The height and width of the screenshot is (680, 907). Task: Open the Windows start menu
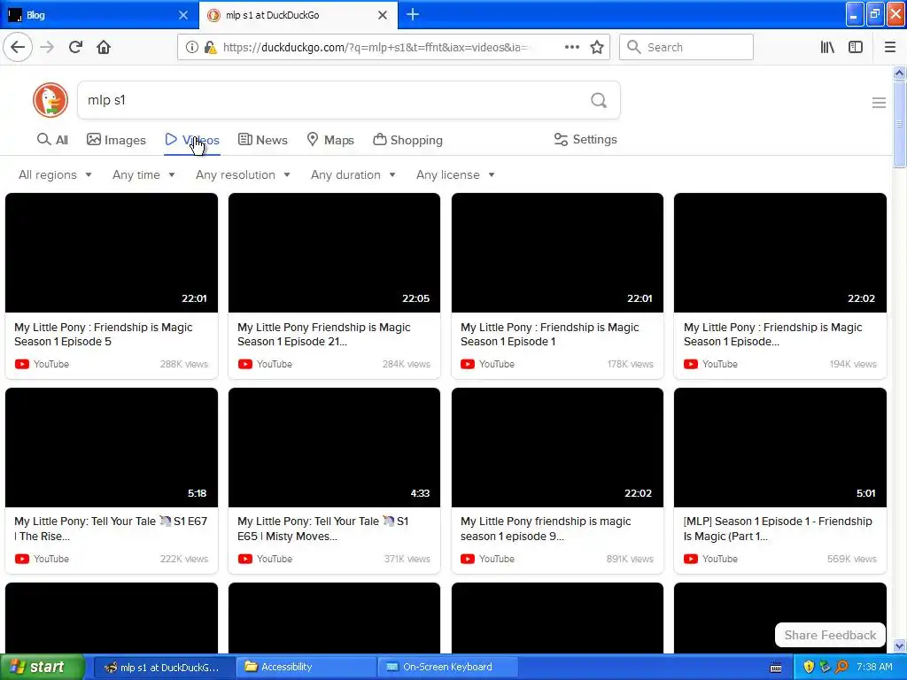click(x=42, y=667)
